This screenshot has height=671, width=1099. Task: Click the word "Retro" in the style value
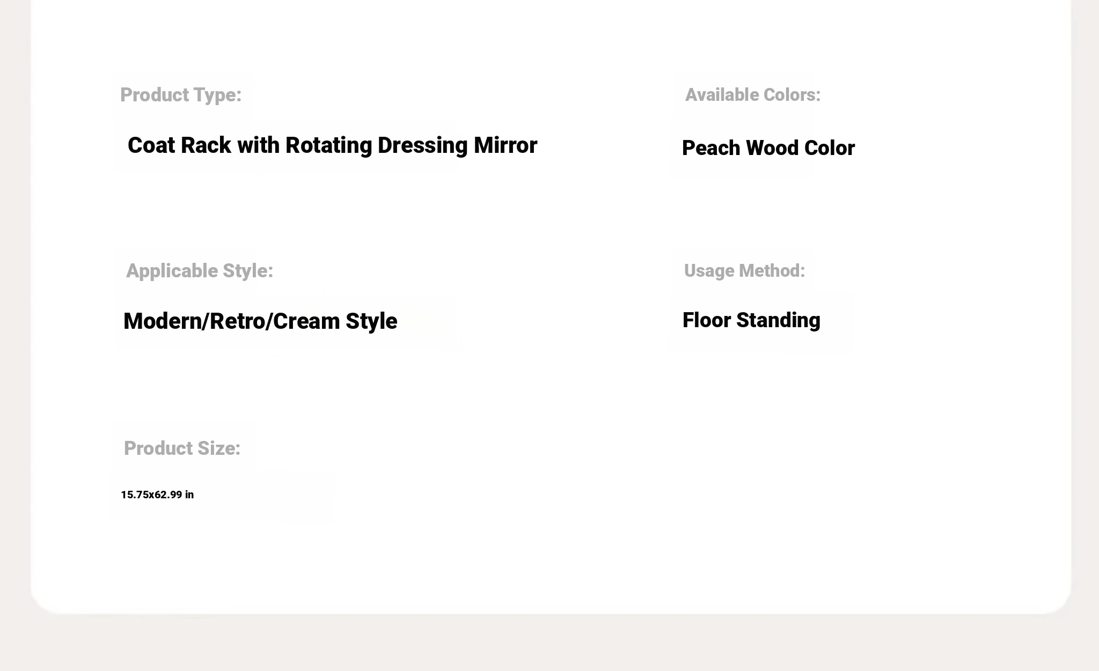[x=238, y=321]
